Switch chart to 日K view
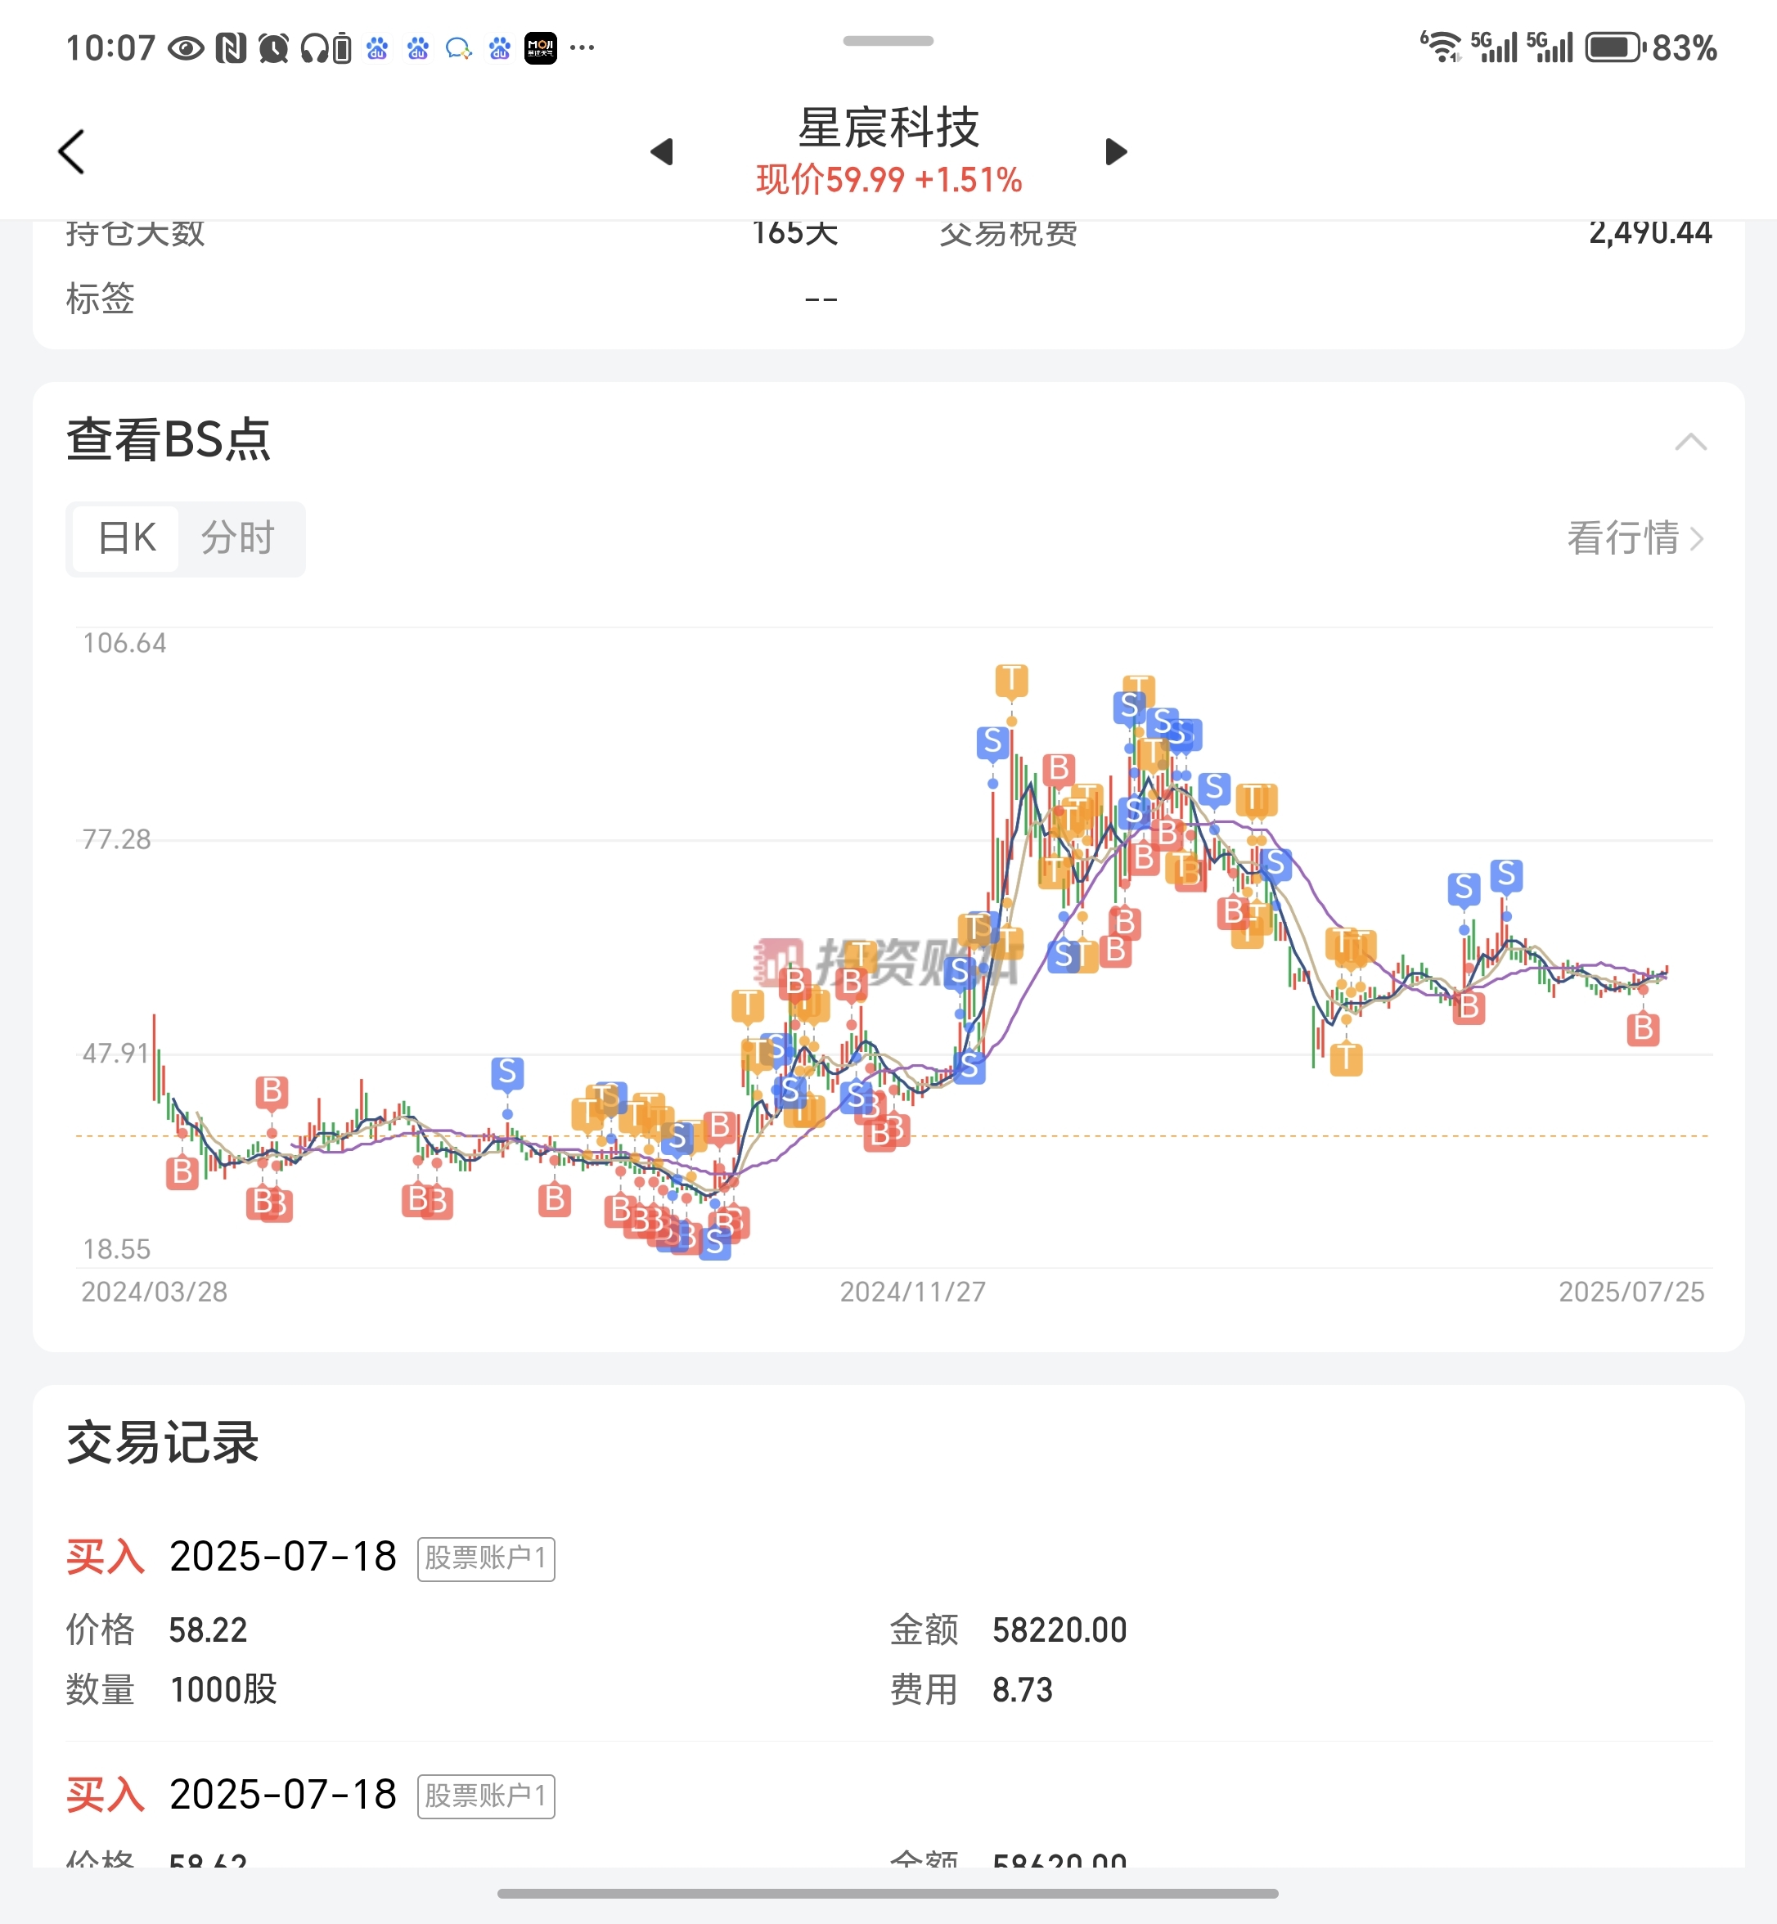Image resolution: width=1777 pixels, height=1924 pixels. click(x=126, y=538)
